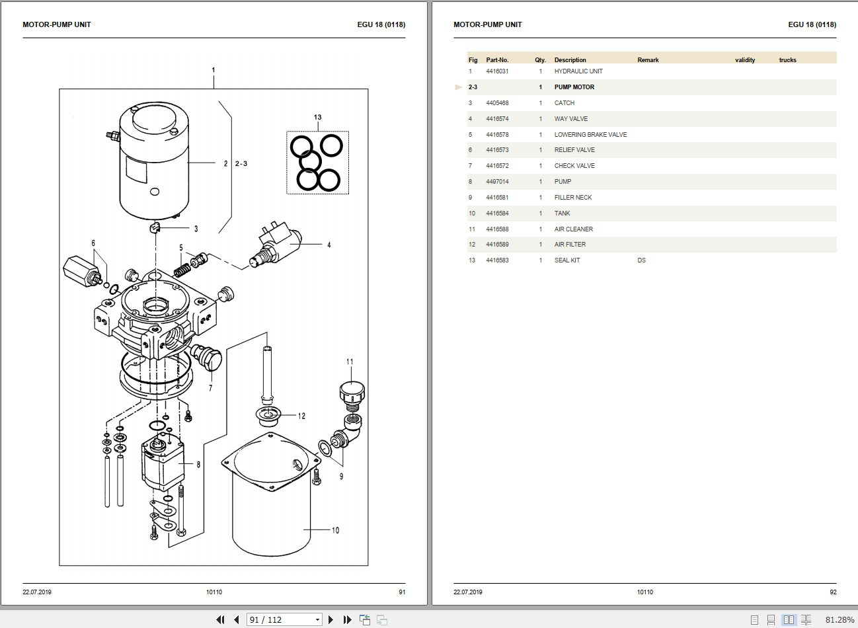Click callout number 4 on the diagram
Viewport: 858px width, 628px height.
pos(329,245)
